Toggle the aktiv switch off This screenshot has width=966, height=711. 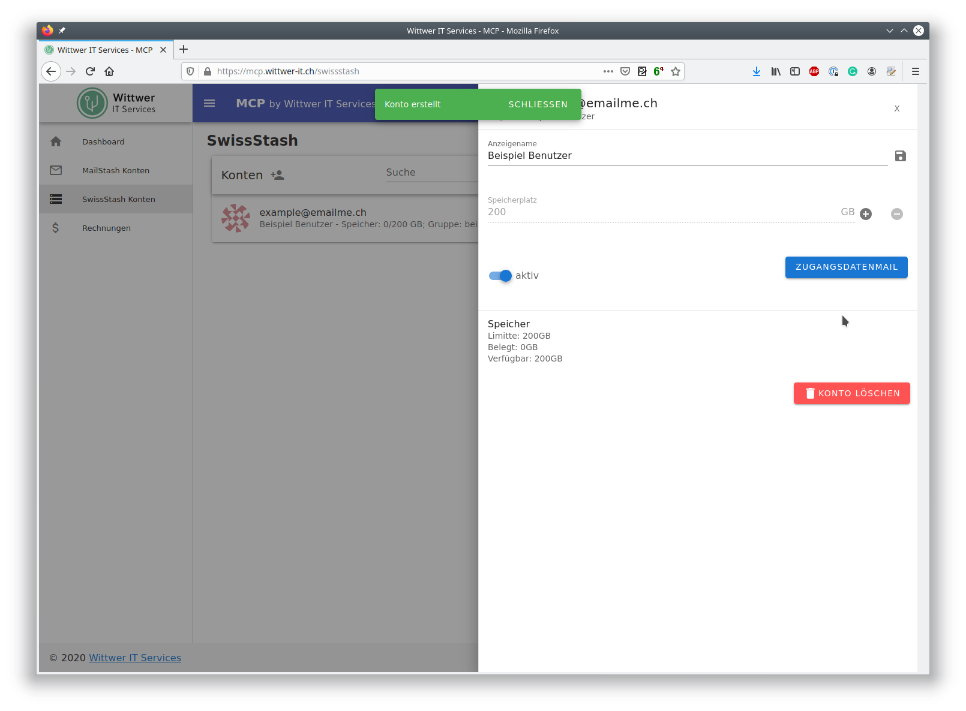tap(500, 276)
